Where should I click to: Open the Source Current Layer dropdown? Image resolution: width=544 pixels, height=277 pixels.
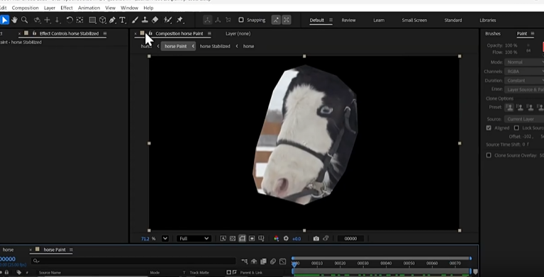[524, 119]
